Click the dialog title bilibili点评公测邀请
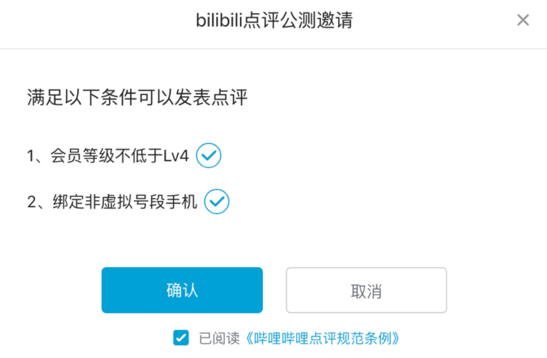This screenshot has width=547, height=358. tap(273, 20)
